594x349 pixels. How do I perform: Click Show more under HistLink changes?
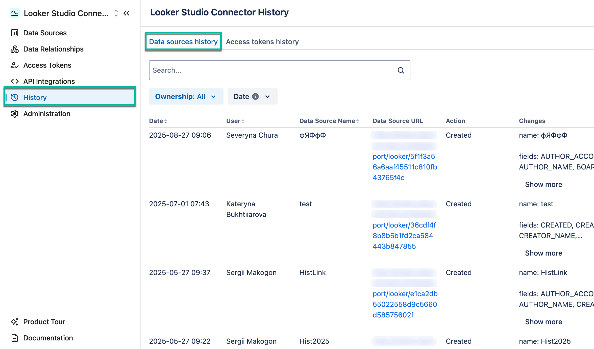coord(543,321)
